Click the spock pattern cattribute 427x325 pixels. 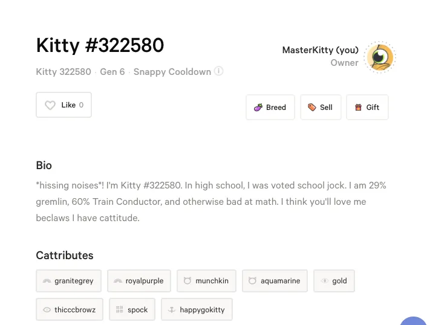(132, 309)
